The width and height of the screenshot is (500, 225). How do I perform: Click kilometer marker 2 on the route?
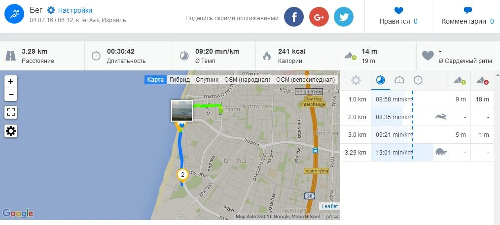point(182,174)
